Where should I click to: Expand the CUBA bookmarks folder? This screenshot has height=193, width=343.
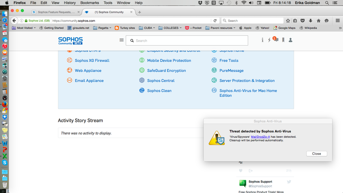click(147, 28)
